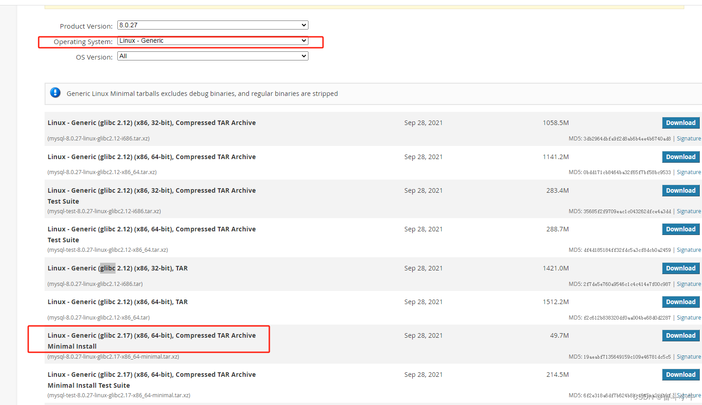Image resolution: width=702 pixels, height=405 pixels.
Task: Click 'Linux - Generic (glibc 2.12) (x86, 32-bit), TAR' title
Action: (x=117, y=268)
